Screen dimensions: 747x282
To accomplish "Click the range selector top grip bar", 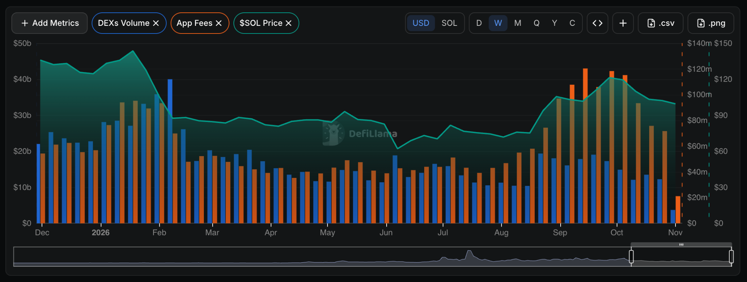I will (681, 245).
